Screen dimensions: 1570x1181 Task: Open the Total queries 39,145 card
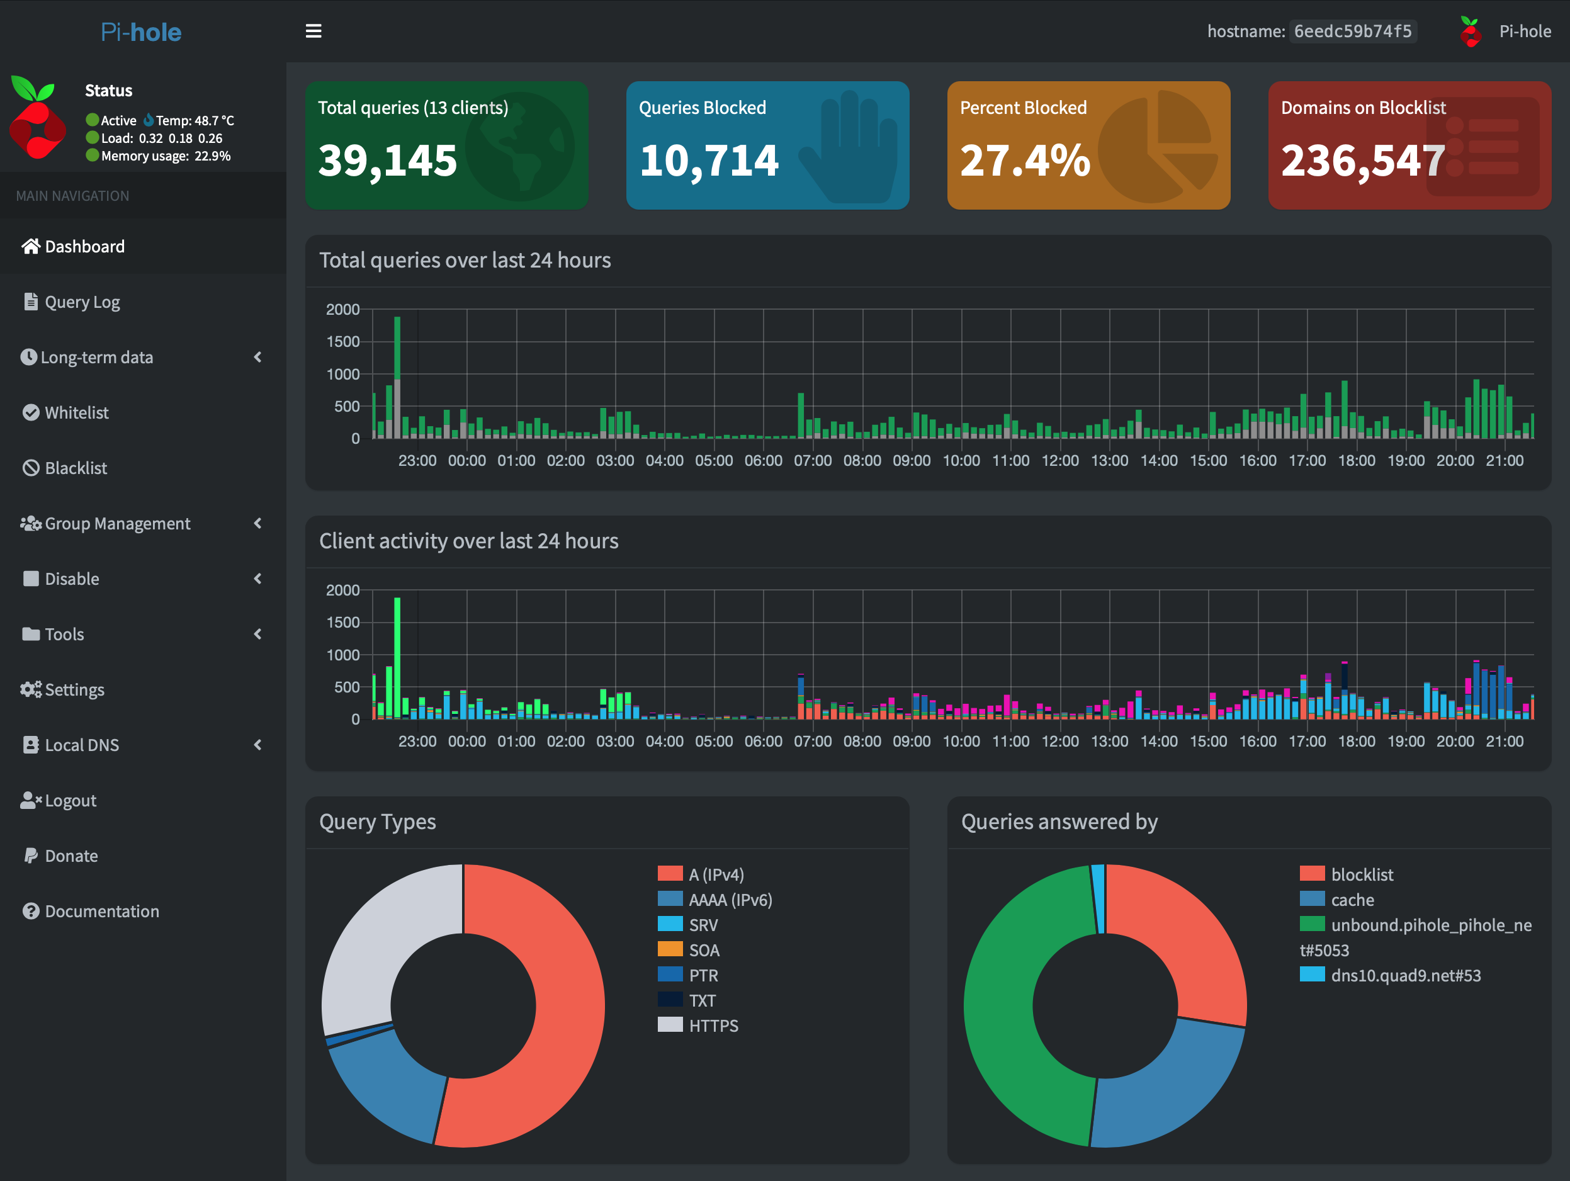click(x=446, y=145)
